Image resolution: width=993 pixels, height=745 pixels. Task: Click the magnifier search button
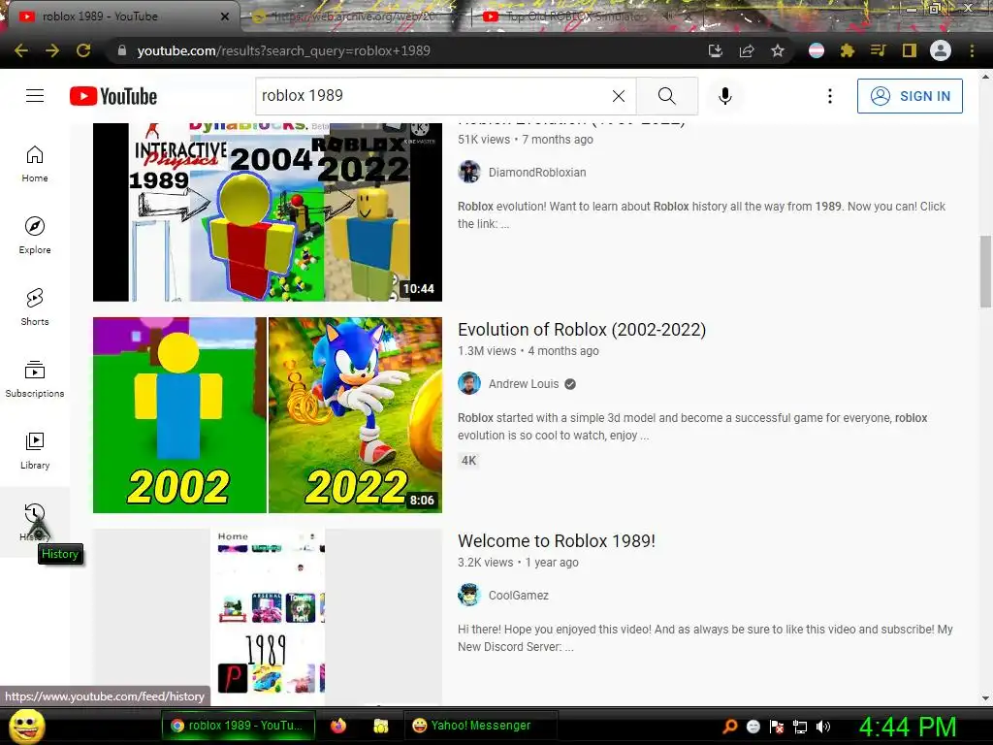[667, 96]
